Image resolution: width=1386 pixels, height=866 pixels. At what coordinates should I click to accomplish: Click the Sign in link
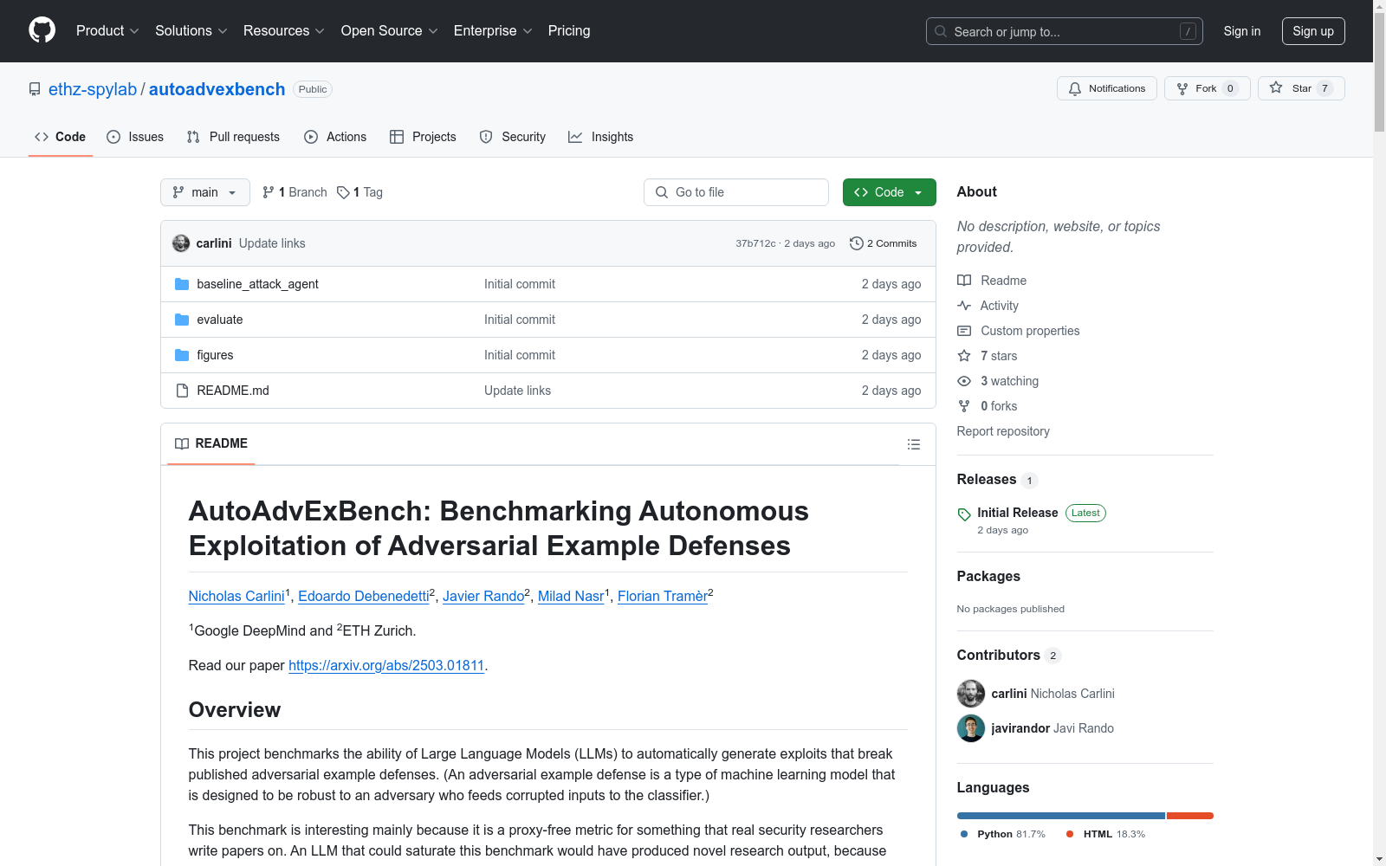click(x=1241, y=31)
